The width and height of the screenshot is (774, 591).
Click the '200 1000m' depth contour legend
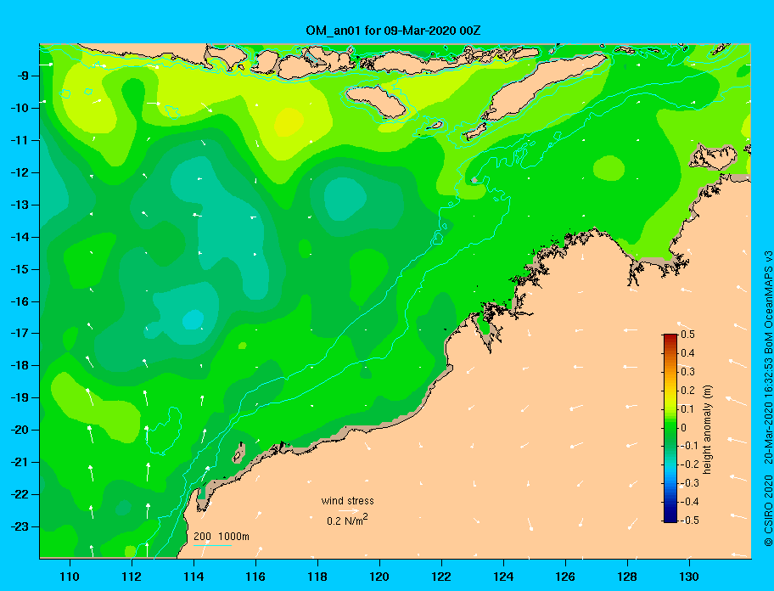point(222,537)
